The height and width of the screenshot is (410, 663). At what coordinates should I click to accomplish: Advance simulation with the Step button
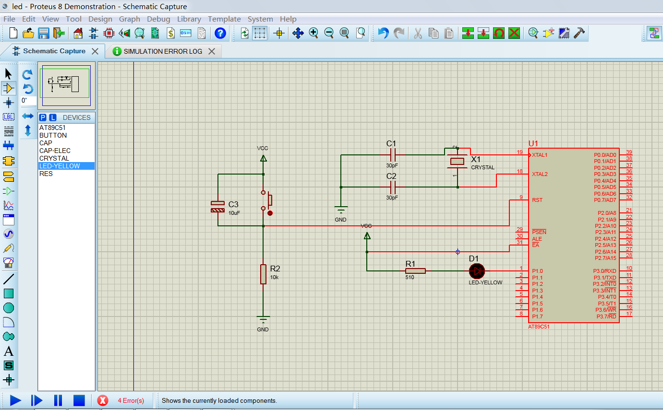[36, 400]
